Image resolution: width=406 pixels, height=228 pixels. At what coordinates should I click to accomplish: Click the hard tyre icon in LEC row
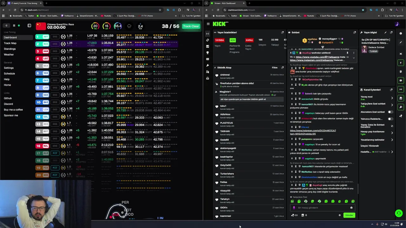click(63, 59)
